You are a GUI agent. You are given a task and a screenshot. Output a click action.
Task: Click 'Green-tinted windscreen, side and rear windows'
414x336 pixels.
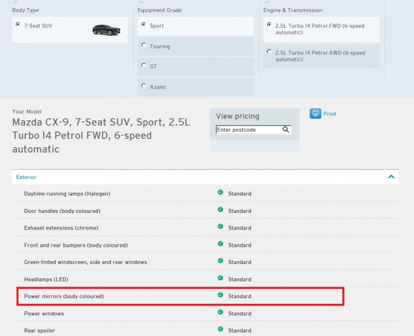click(86, 262)
